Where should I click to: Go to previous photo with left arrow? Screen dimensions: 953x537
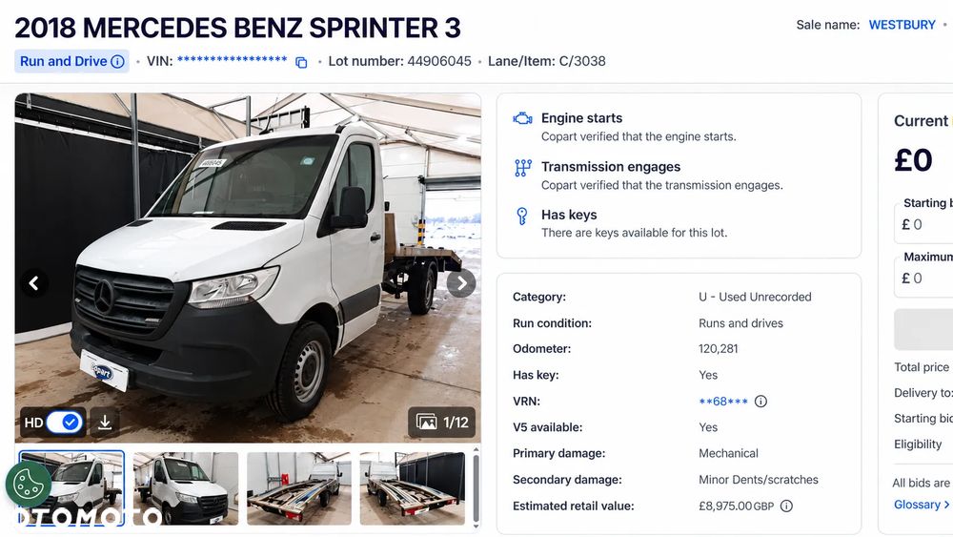[34, 282]
